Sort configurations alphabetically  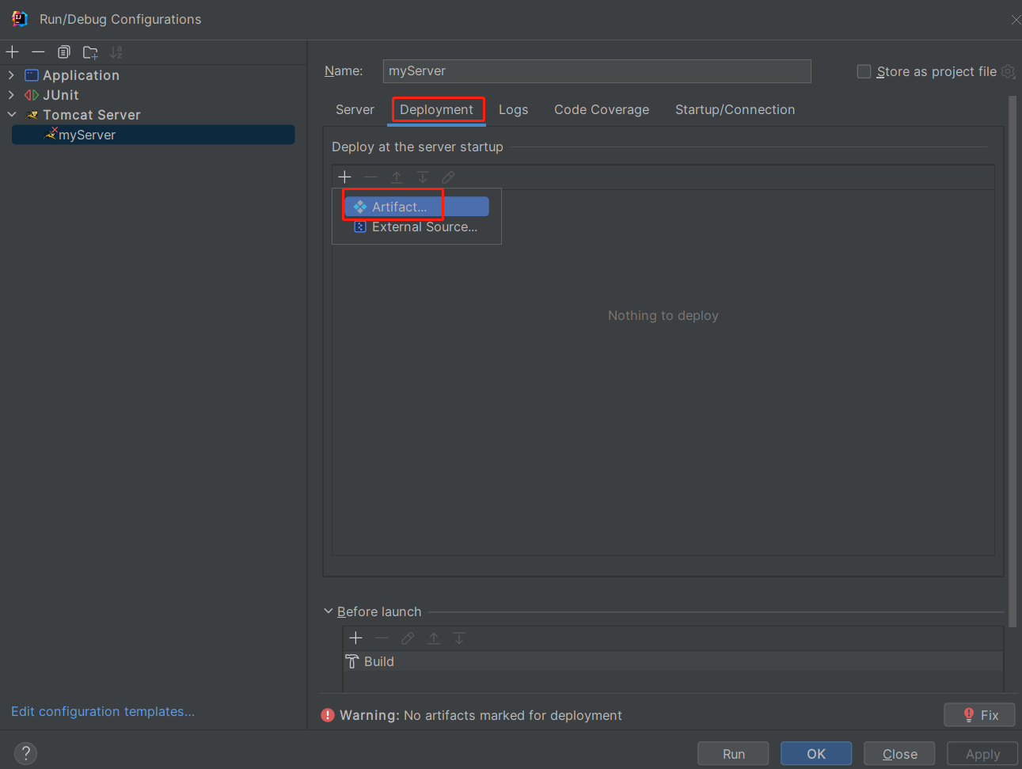(x=116, y=52)
